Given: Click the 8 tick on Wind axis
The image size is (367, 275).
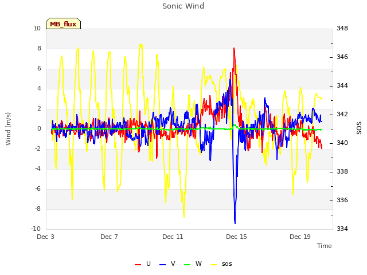Looking at the screenshot, I should pos(39,48).
